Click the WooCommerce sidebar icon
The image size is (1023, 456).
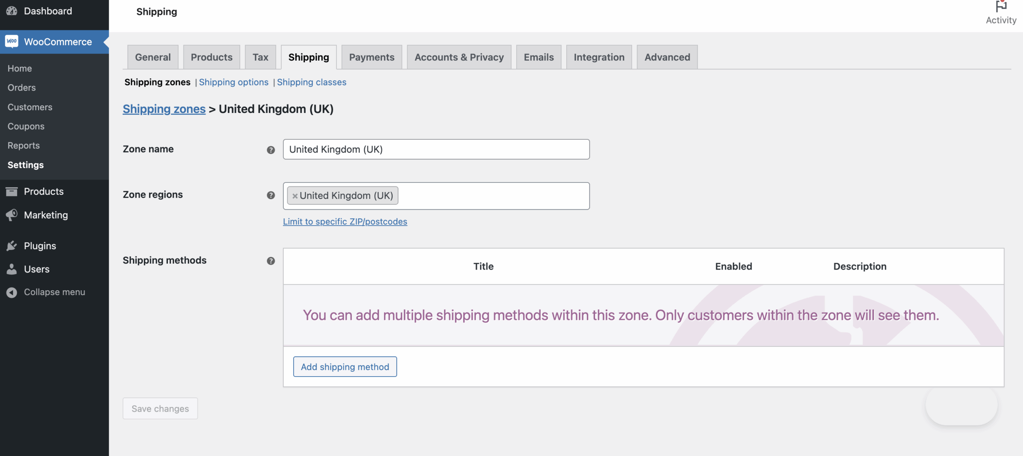tap(12, 42)
